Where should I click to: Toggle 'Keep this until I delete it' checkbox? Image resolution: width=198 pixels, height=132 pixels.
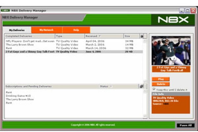coord(154,89)
